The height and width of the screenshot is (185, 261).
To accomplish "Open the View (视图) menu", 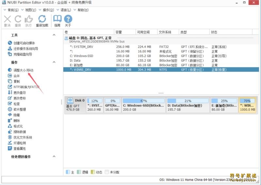I will click(29, 10).
